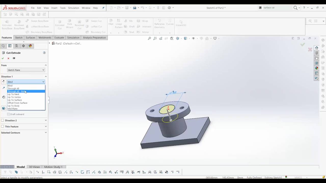Image resolution: width=326 pixels, height=183 pixels.
Task: Click the red confirmation corner X
Action: (x=310, y=50)
